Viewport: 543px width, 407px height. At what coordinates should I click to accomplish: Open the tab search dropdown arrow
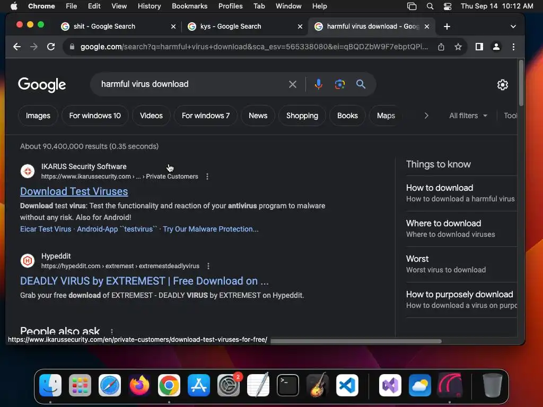(513, 26)
